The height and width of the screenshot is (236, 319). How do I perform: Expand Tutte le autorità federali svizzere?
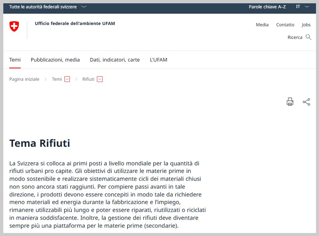click(47, 7)
